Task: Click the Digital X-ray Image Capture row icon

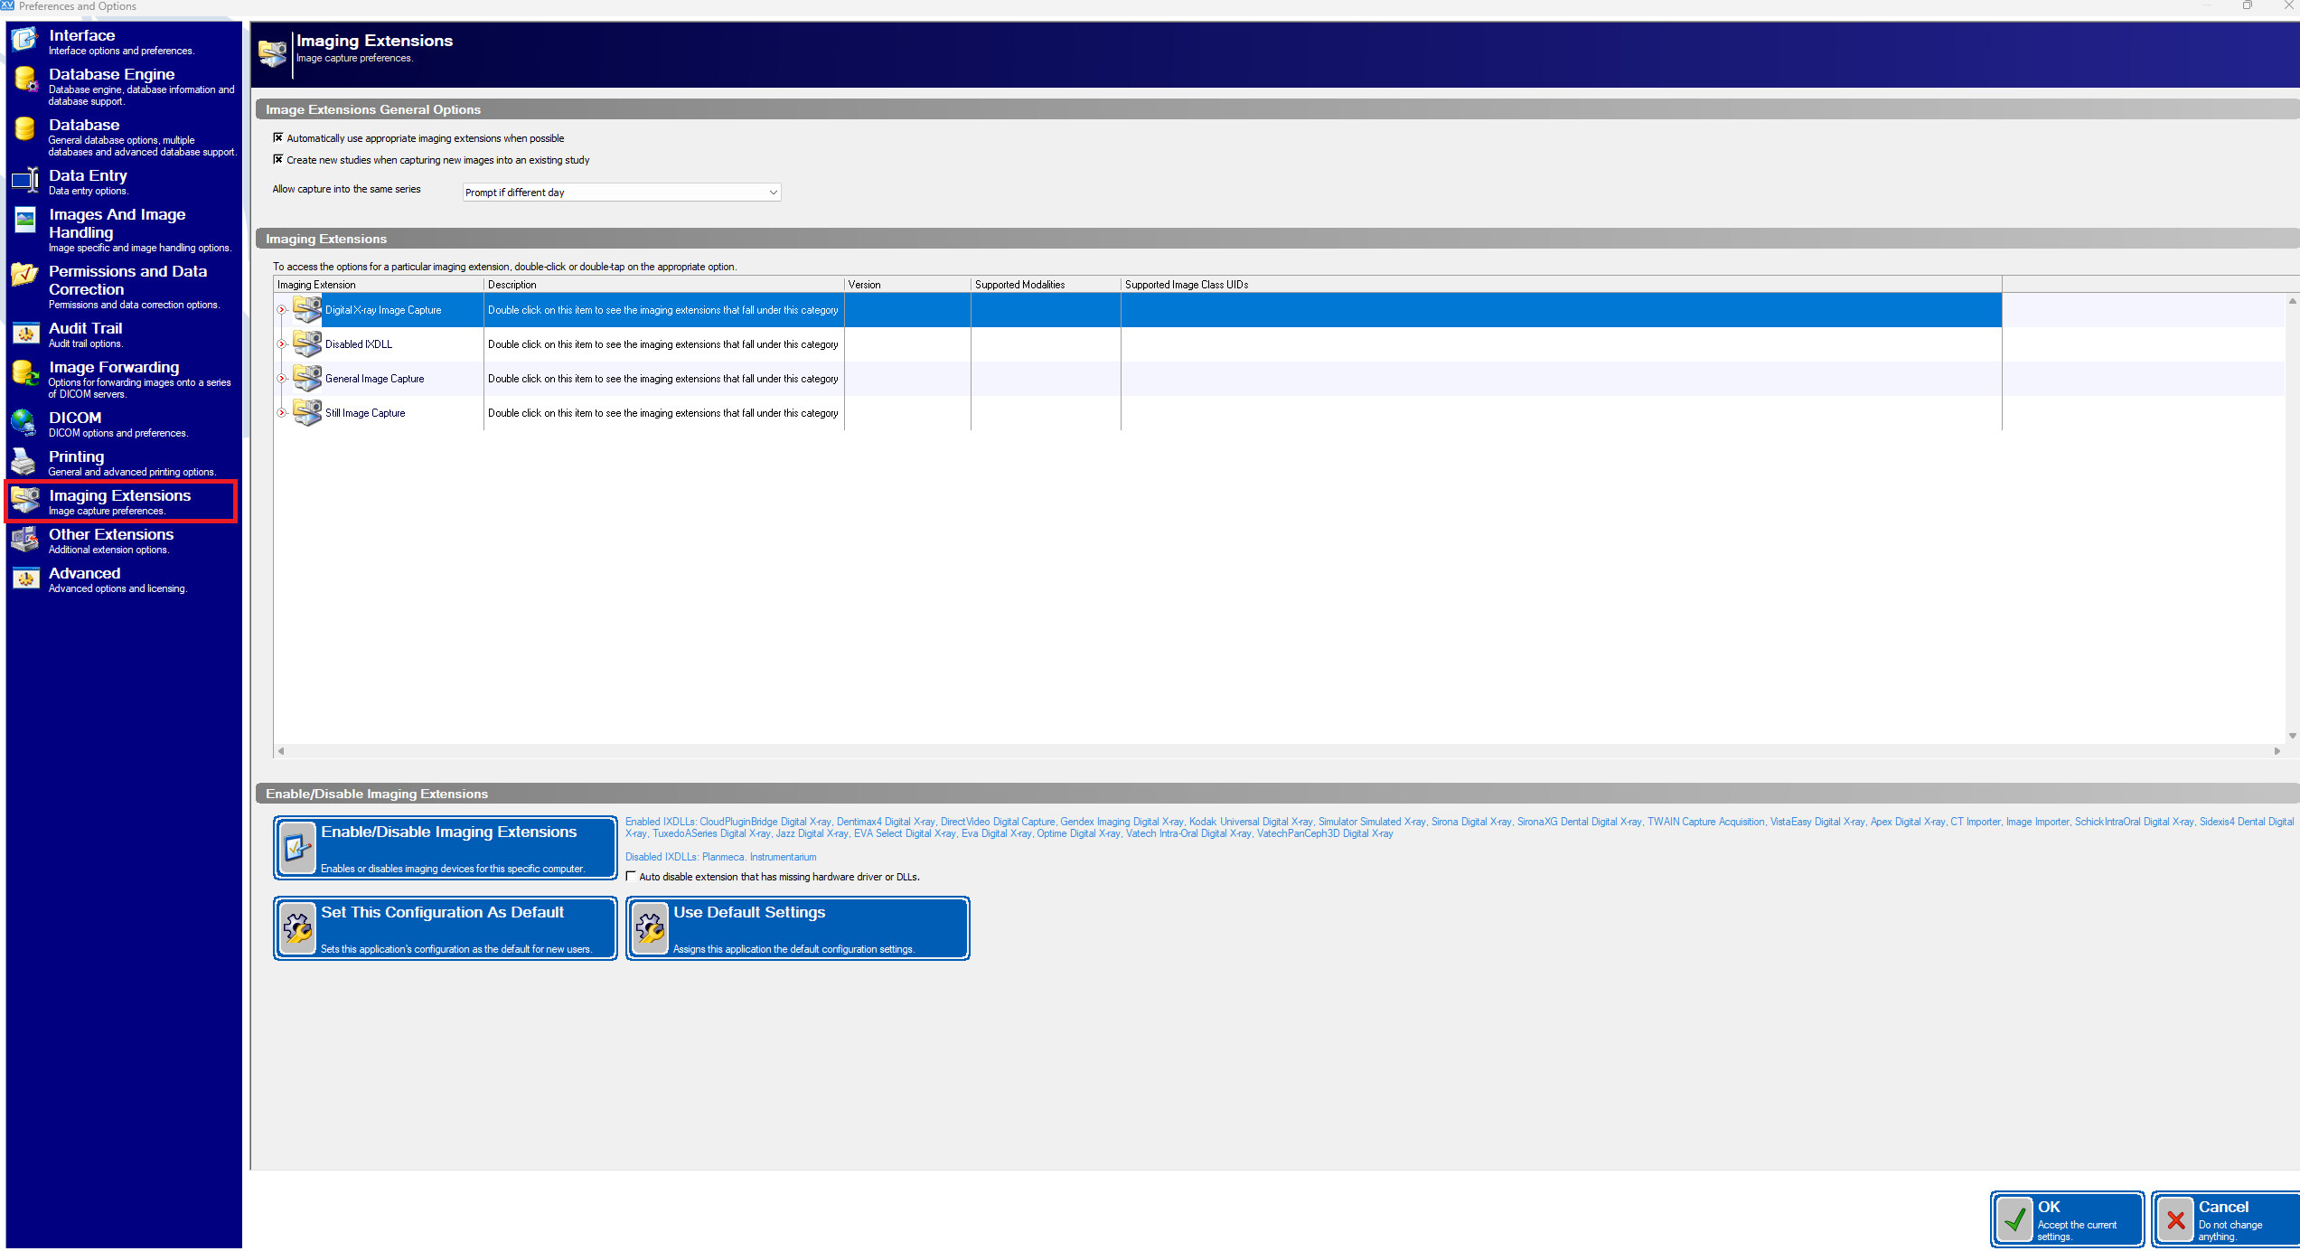Action: coord(307,309)
